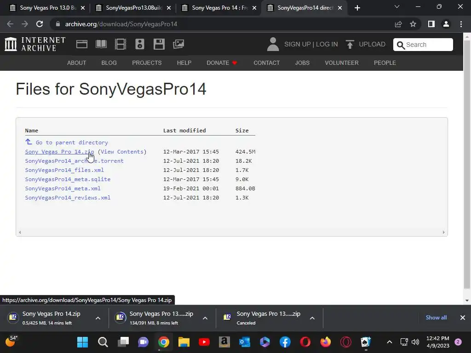Open the Chrome side panel
The image size is (471, 353).
431,24
